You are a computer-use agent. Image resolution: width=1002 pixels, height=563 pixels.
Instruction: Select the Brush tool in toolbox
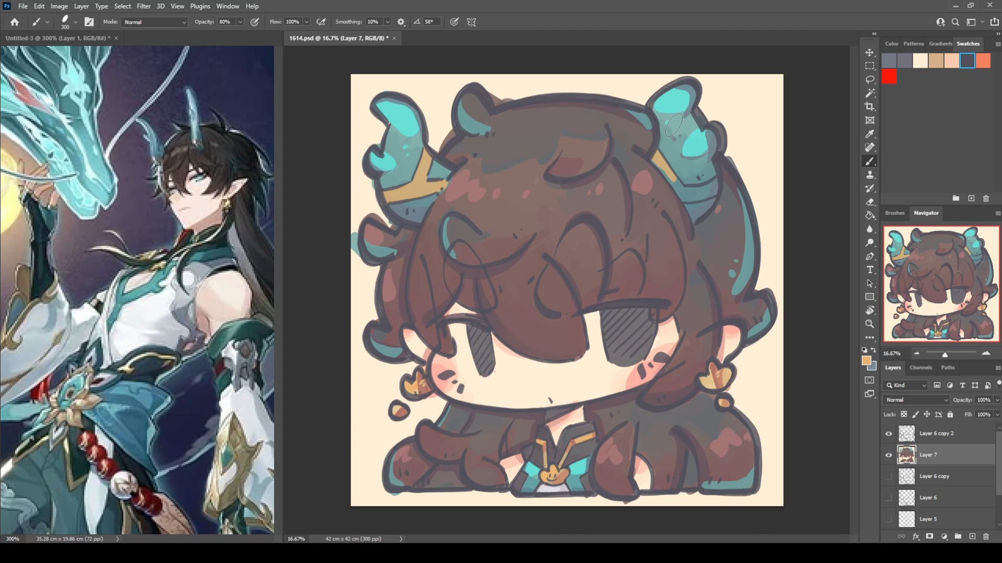[x=869, y=161]
